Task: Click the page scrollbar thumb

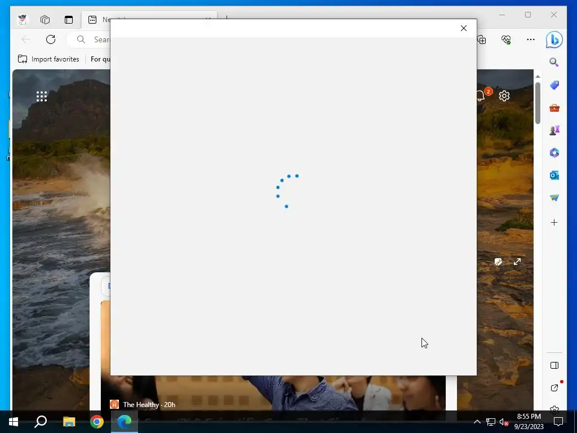Action: (x=538, y=103)
